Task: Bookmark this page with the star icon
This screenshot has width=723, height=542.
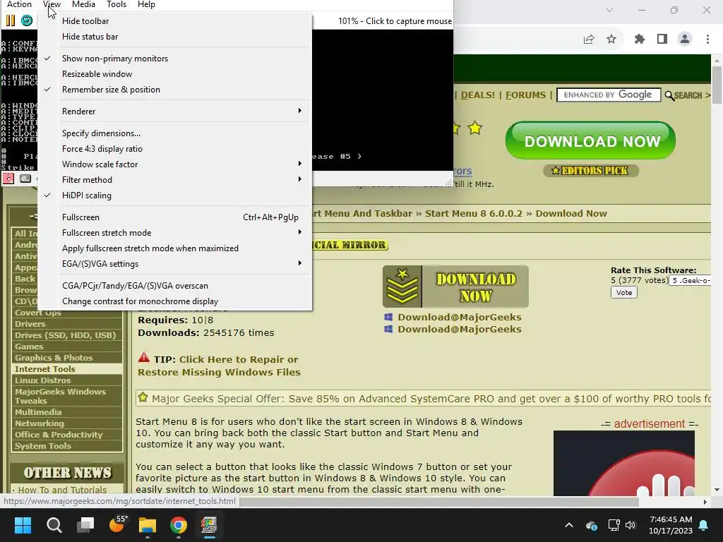Action: point(611,40)
